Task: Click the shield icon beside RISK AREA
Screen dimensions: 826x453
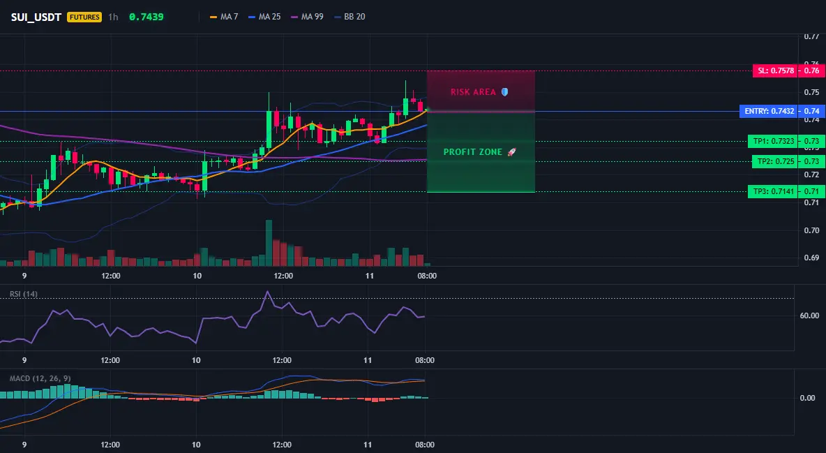Action: pos(504,91)
